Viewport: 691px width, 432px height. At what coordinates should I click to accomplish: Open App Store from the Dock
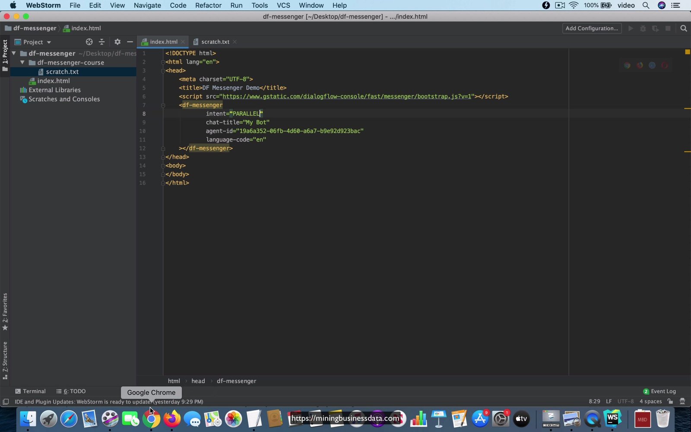(x=480, y=419)
